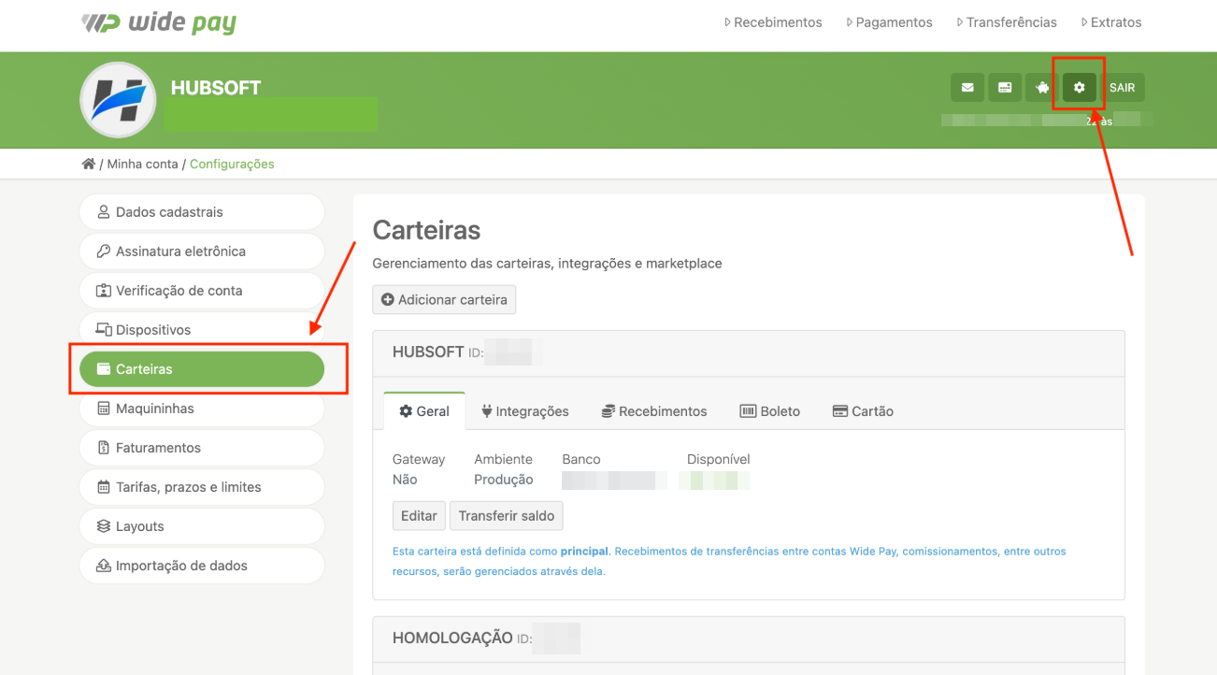Click the HUBSOFT wallet header
Screen dimensions: 1217x675
[749, 353]
